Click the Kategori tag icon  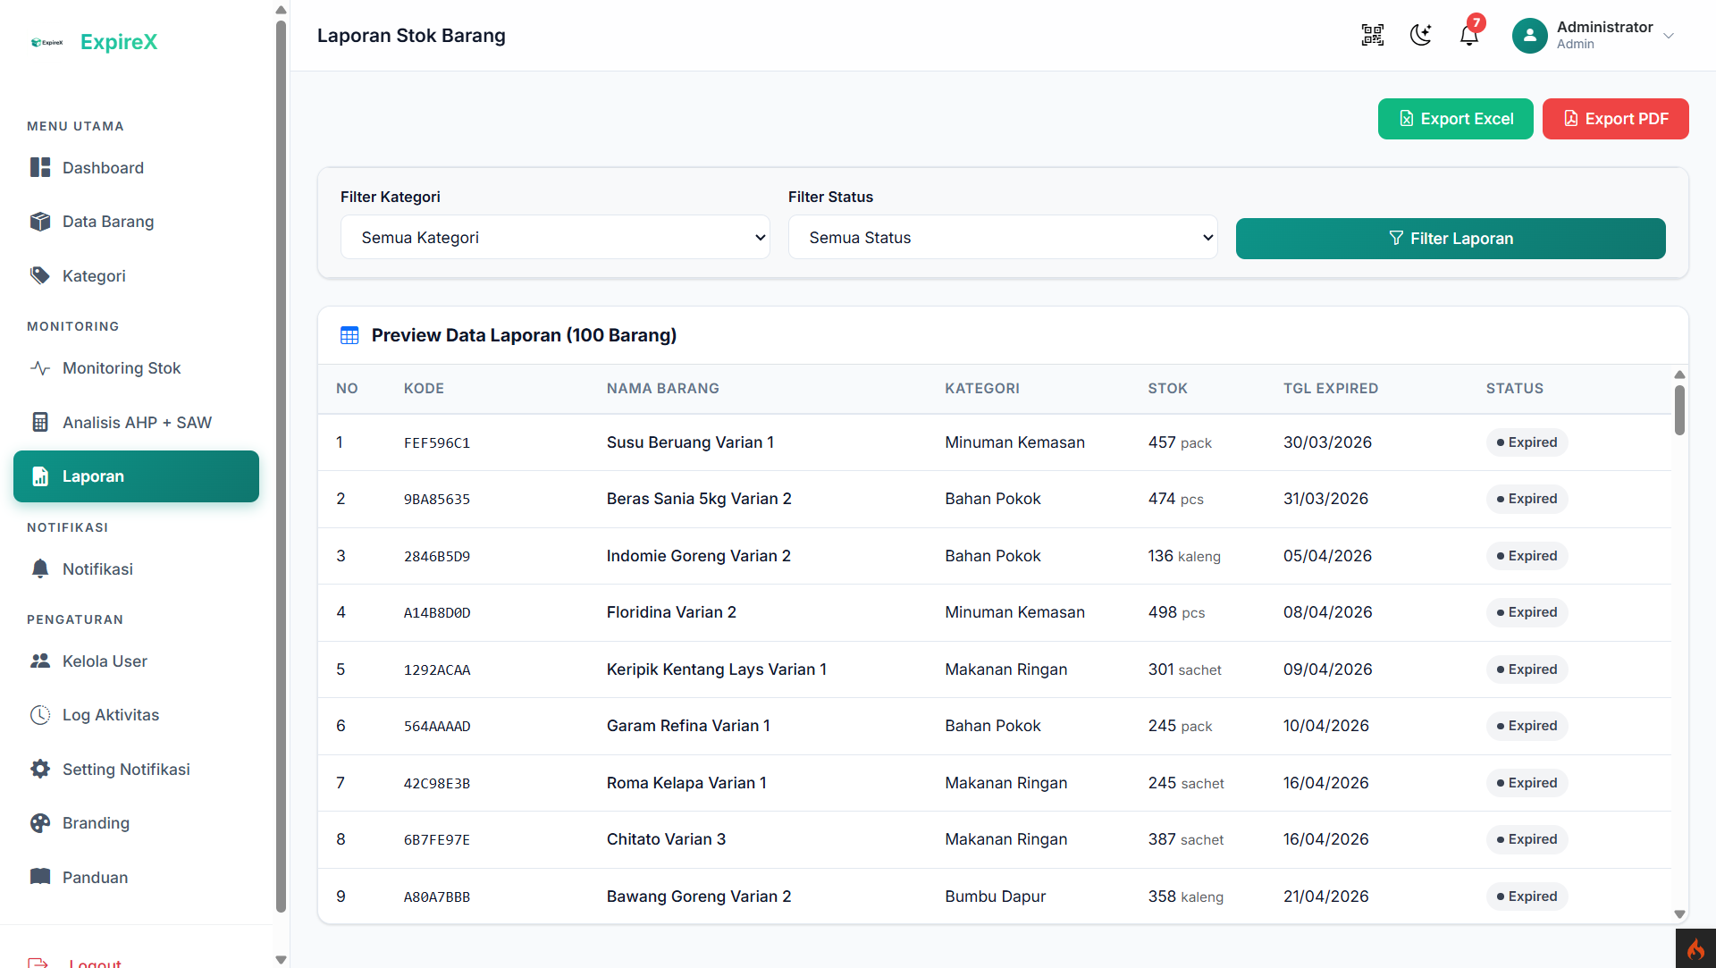click(40, 276)
